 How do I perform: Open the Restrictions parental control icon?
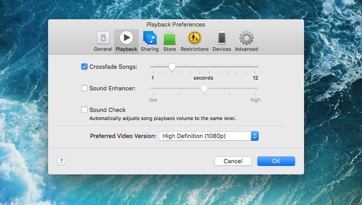point(194,38)
